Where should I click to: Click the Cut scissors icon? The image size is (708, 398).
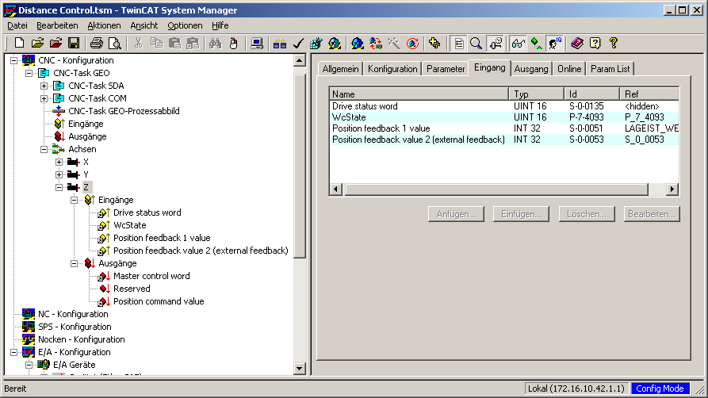point(138,44)
